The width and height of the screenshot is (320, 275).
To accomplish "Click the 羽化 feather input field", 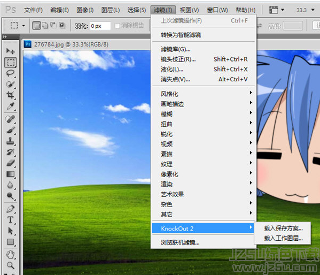I will (x=100, y=26).
